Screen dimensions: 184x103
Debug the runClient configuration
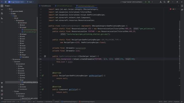tap(149, 2)
